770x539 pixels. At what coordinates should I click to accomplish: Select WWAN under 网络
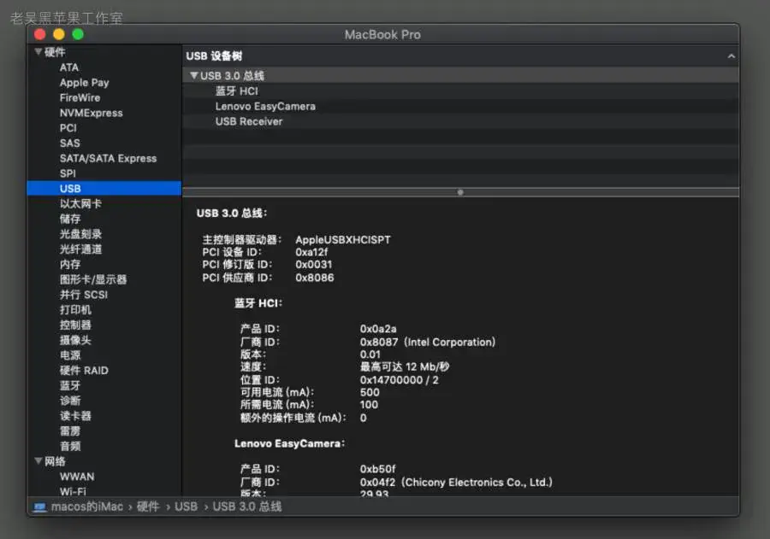[77, 477]
